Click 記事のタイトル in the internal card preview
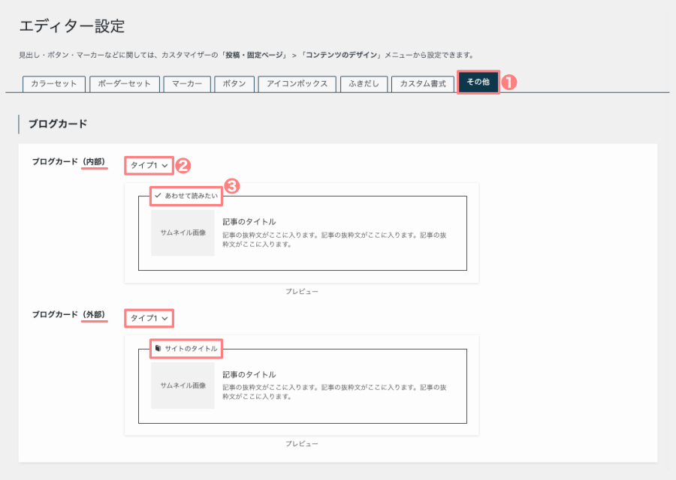Screen dimensions: 676x480 (x=249, y=222)
